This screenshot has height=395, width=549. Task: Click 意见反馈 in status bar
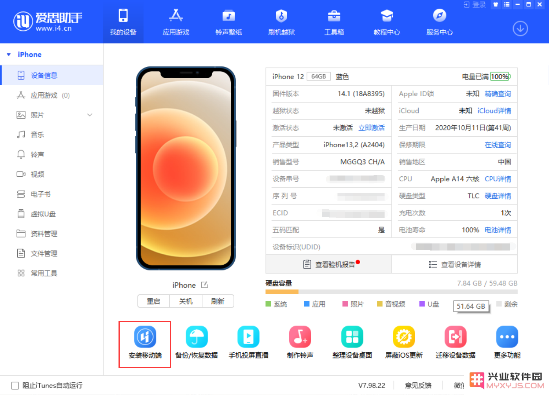(418, 386)
